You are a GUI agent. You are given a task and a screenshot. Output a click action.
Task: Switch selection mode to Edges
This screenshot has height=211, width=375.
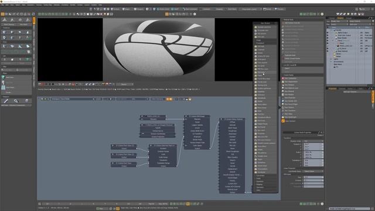(x=126, y=9)
